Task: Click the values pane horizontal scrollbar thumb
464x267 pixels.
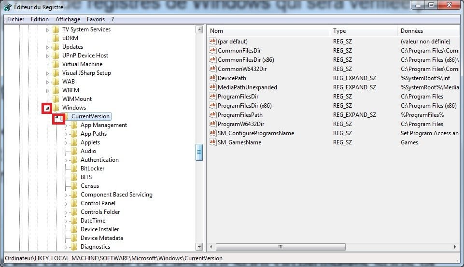Action: click(x=281, y=247)
